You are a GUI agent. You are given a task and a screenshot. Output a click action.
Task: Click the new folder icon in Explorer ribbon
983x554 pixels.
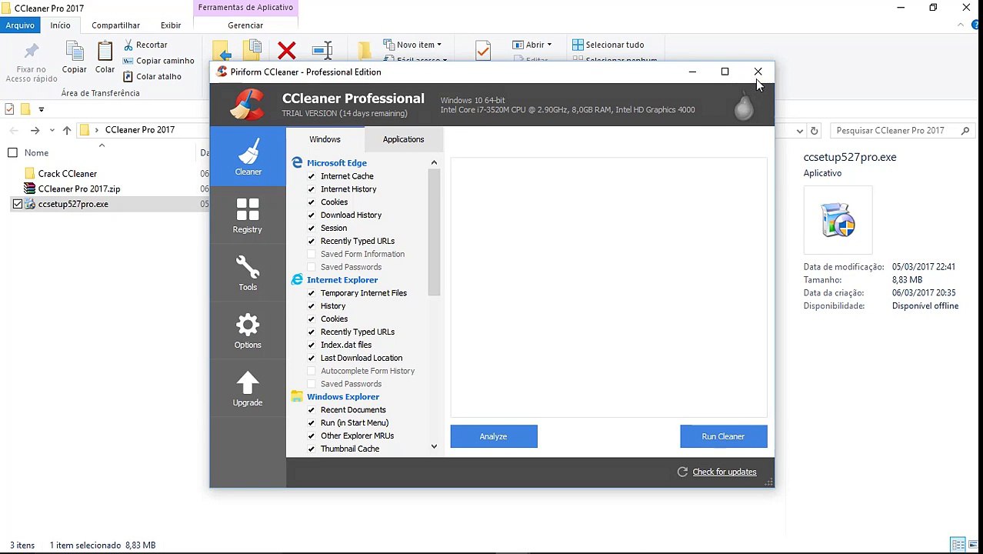365,51
